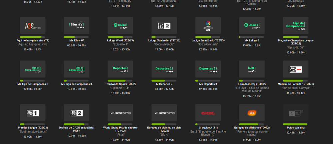
Task: Open the Caza y Pesca channel logo
Action: [296, 113]
